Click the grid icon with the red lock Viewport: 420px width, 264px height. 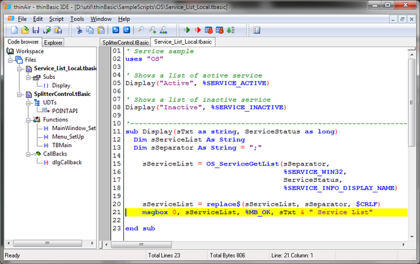coord(209,30)
